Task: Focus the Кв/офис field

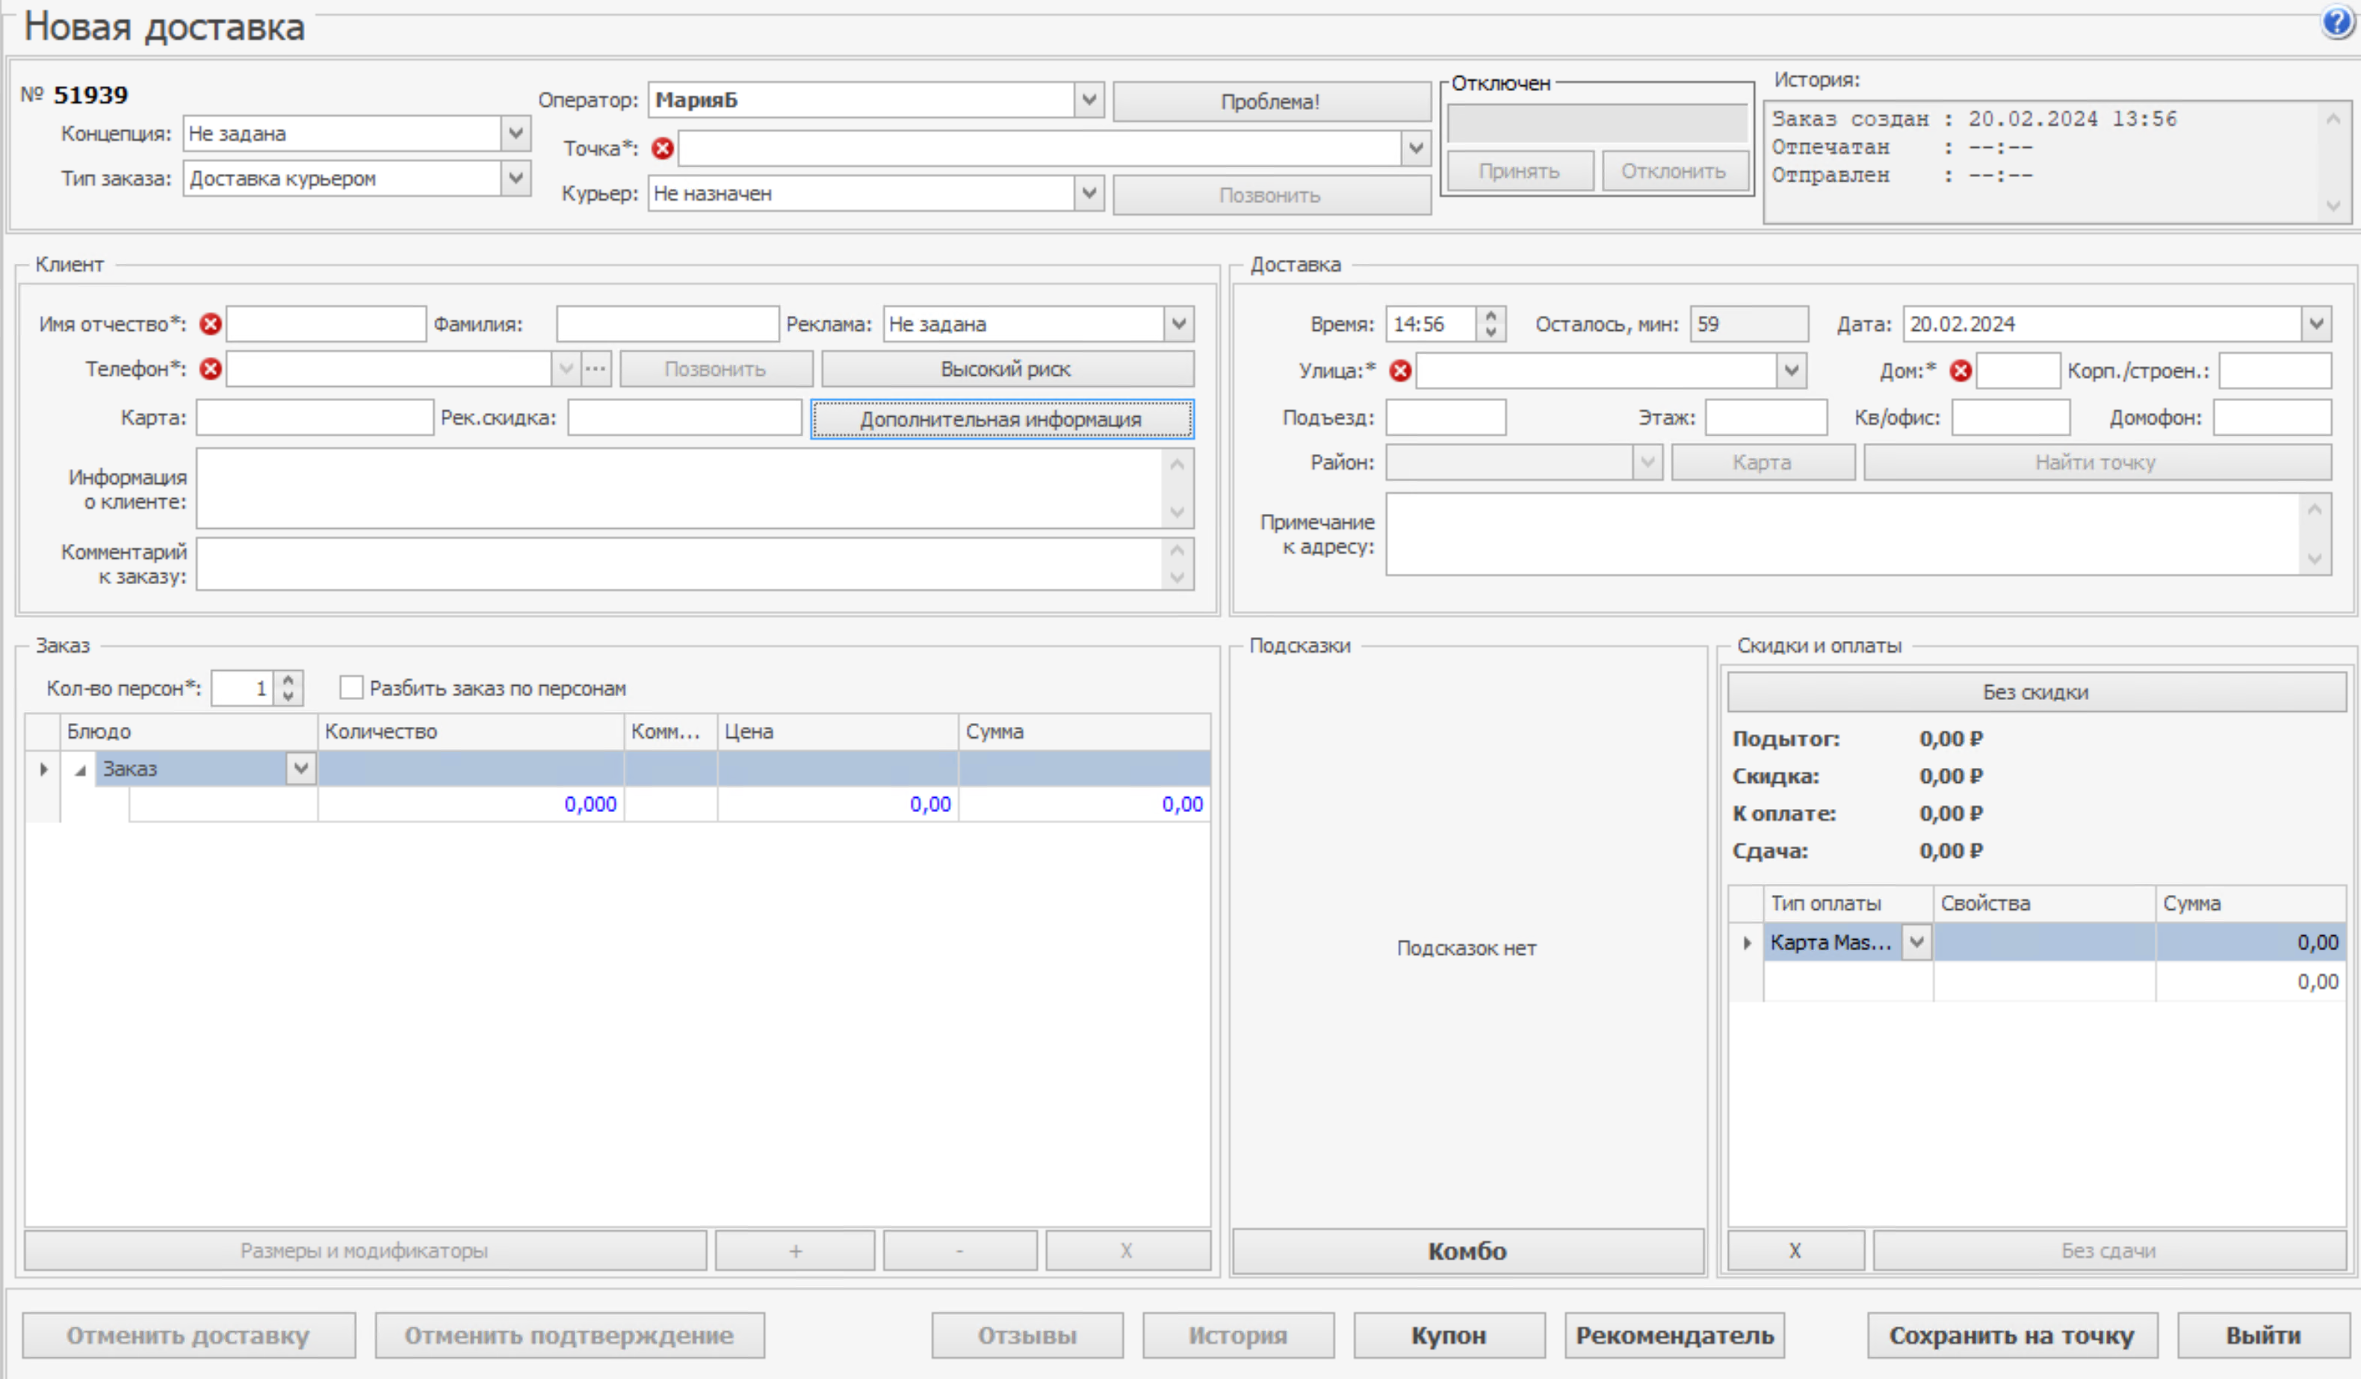Action: (x=2011, y=418)
